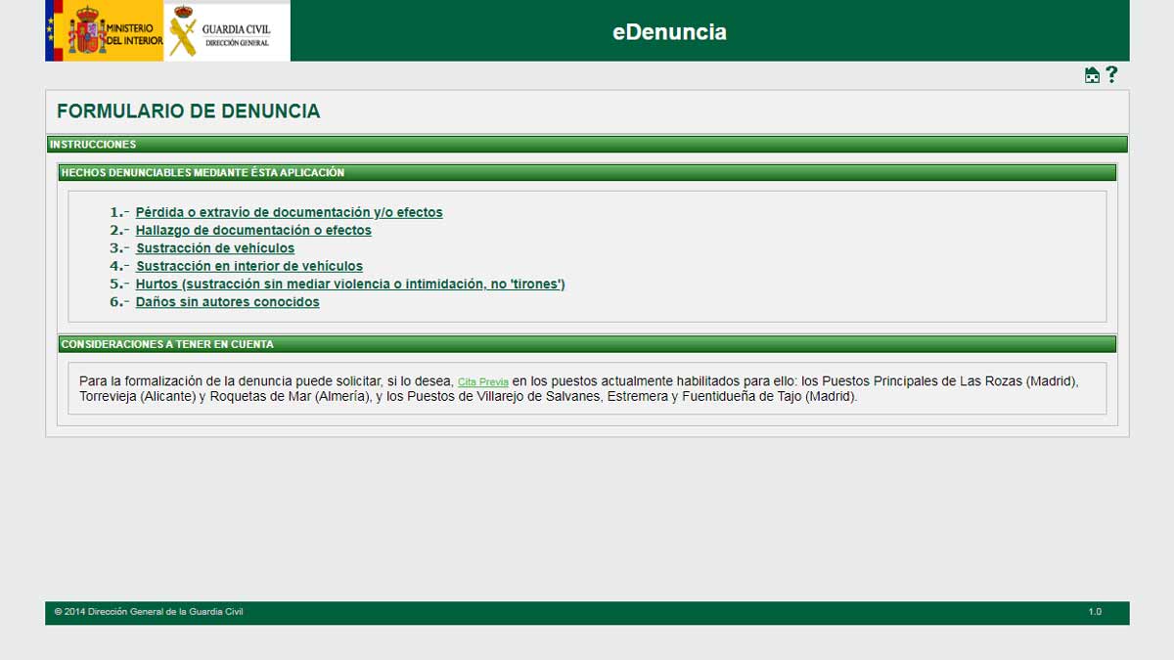
Task: Click the FORMULARIO DE DENUNCIA heading
Action: coord(188,111)
